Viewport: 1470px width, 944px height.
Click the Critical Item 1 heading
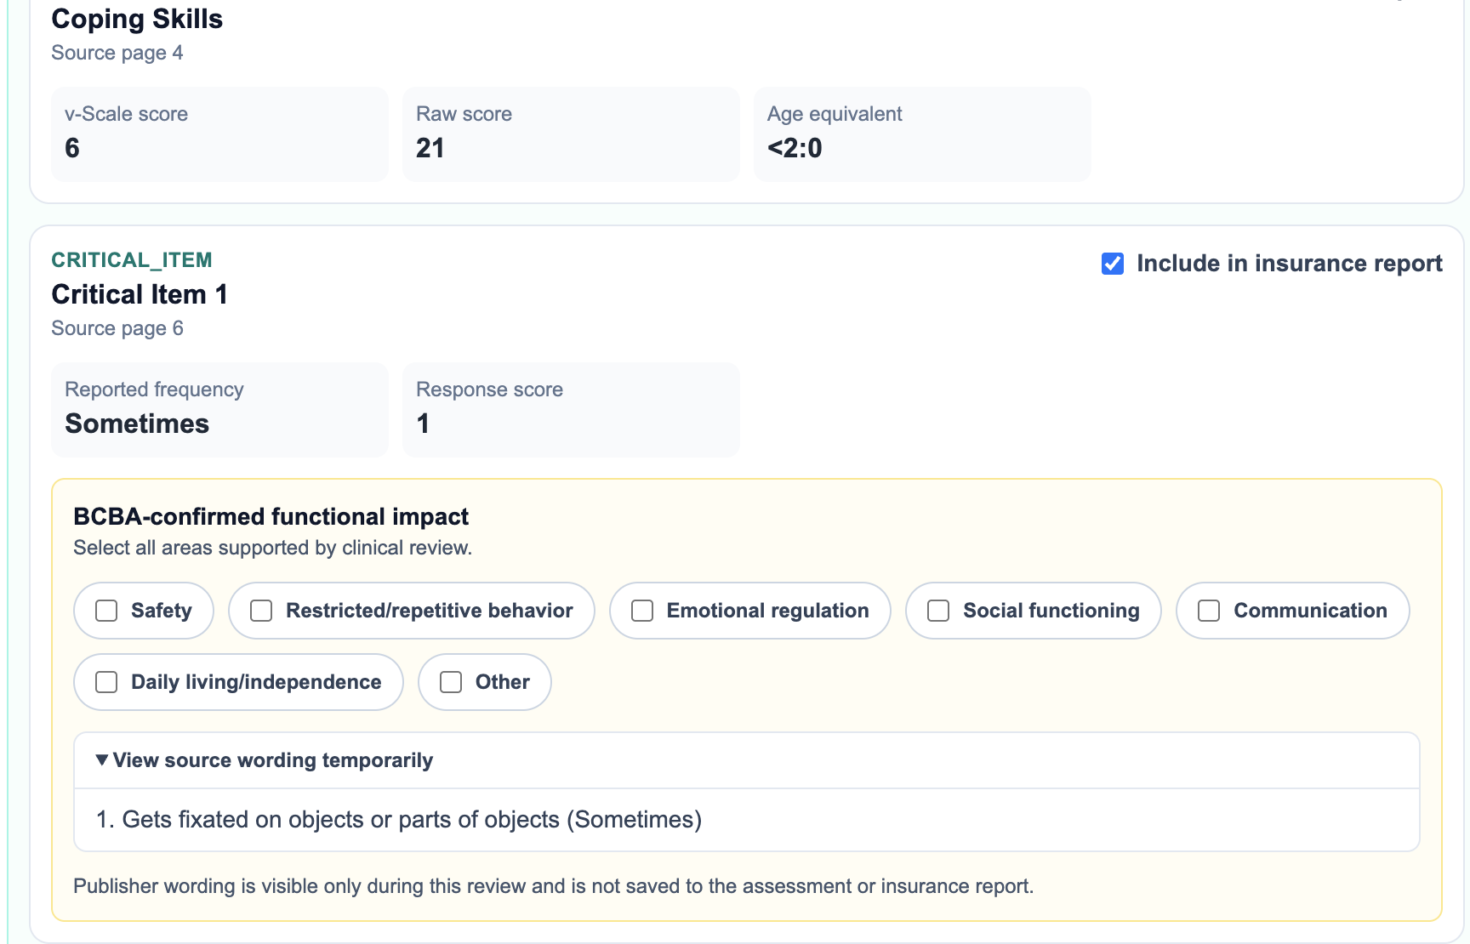click(140, 294)
